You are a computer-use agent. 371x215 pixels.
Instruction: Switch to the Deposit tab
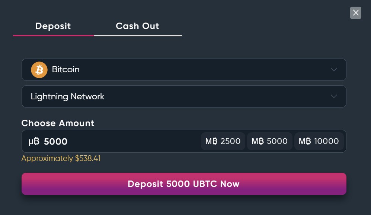tap(53, 26)
